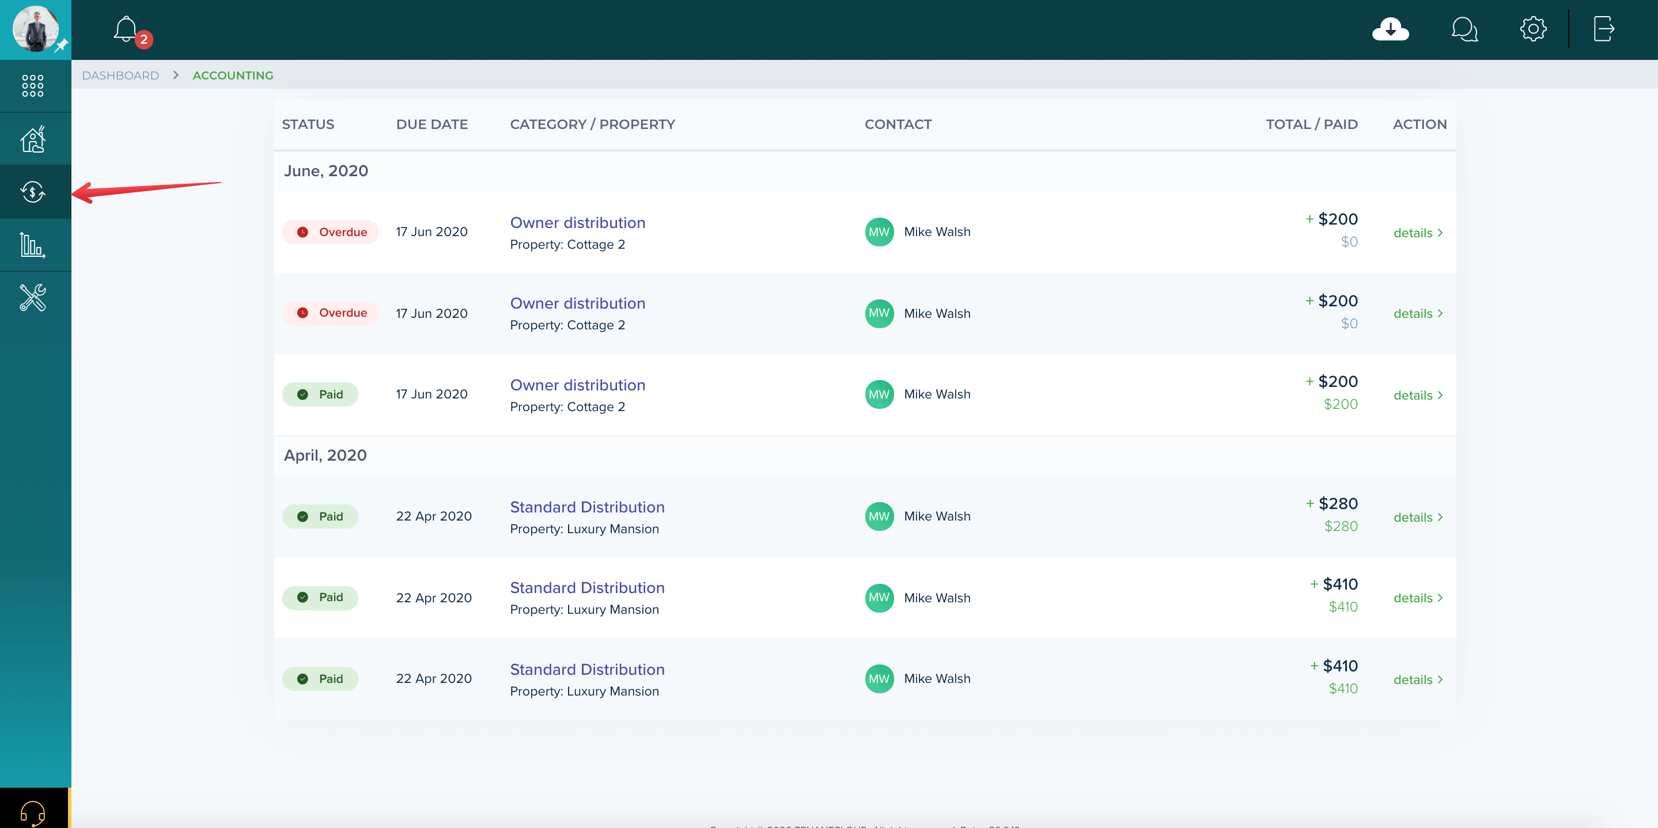Click the user profile avatar
Viewport: 1658px width, 828px height.
(36, 29)
